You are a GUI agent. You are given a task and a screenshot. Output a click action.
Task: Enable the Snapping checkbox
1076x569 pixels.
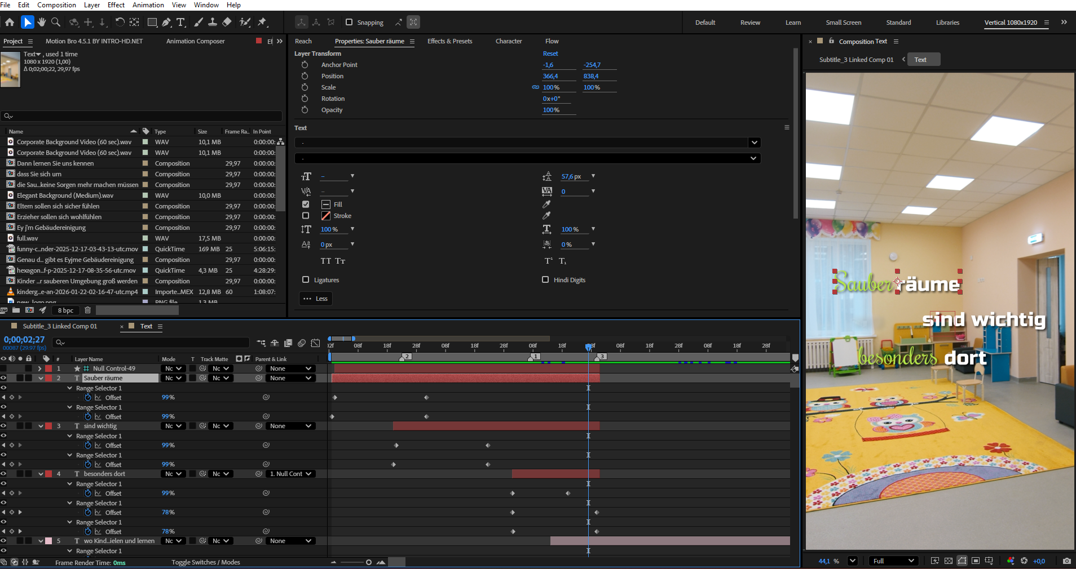click(x=349, y=23)
